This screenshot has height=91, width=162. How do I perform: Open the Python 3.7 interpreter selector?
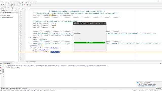click(157, 90)
